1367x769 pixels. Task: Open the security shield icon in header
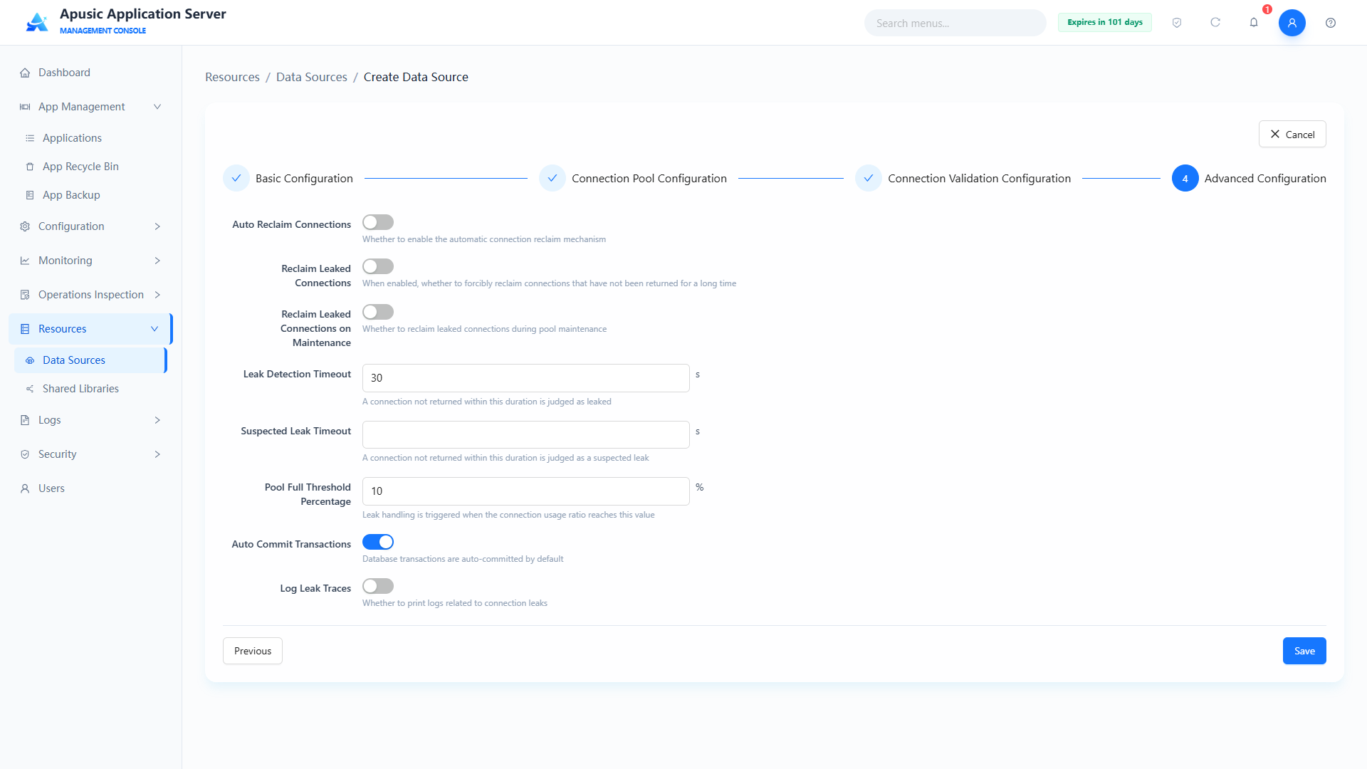pyautogui.click(x=1177, y=23)
